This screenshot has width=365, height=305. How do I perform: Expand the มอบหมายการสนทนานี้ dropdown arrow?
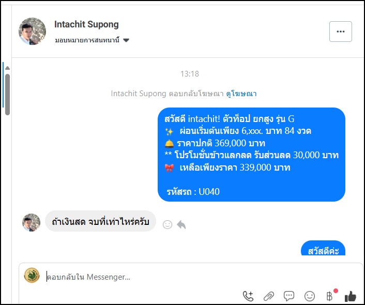(x=126, y=40)
